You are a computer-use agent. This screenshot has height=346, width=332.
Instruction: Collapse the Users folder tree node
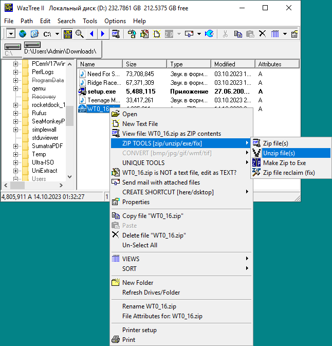pyautogui.click(x=15, y=179)
